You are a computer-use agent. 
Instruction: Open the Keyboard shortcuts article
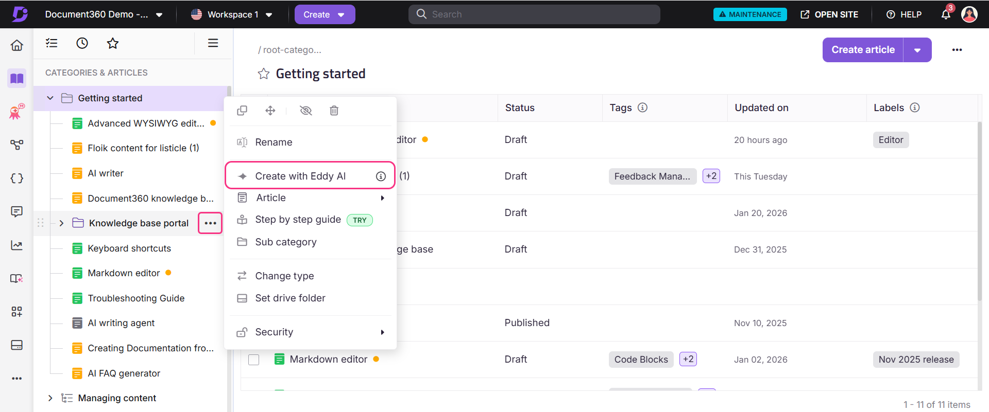tap(129, 248)
